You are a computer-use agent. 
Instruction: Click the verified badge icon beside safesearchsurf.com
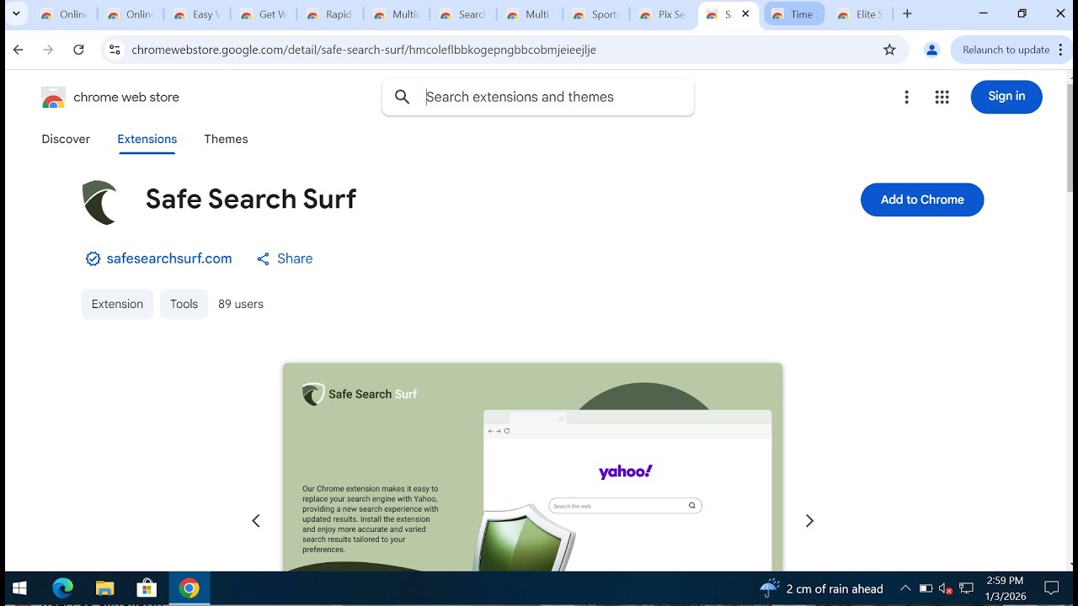pos(93,258)
